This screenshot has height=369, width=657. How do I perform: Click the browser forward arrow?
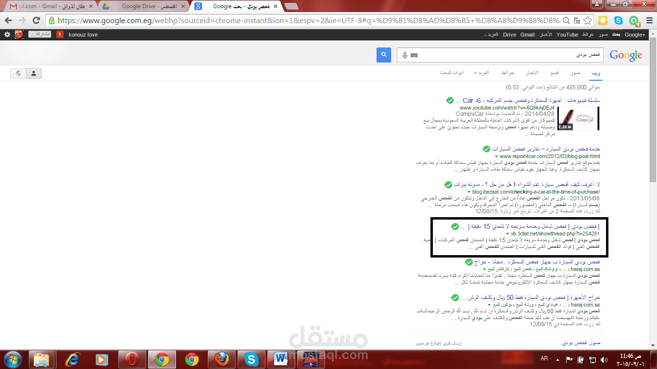pos(22,20)
